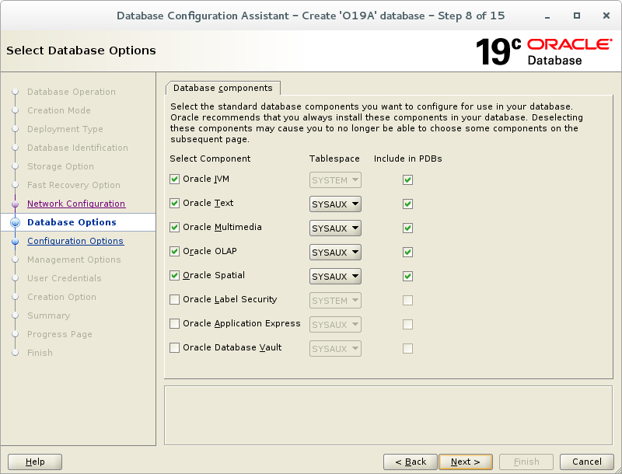The image size is (622, 474).
Task: Open the Oracle Text tablespace dropdown
Action: [x=335, y=204]
